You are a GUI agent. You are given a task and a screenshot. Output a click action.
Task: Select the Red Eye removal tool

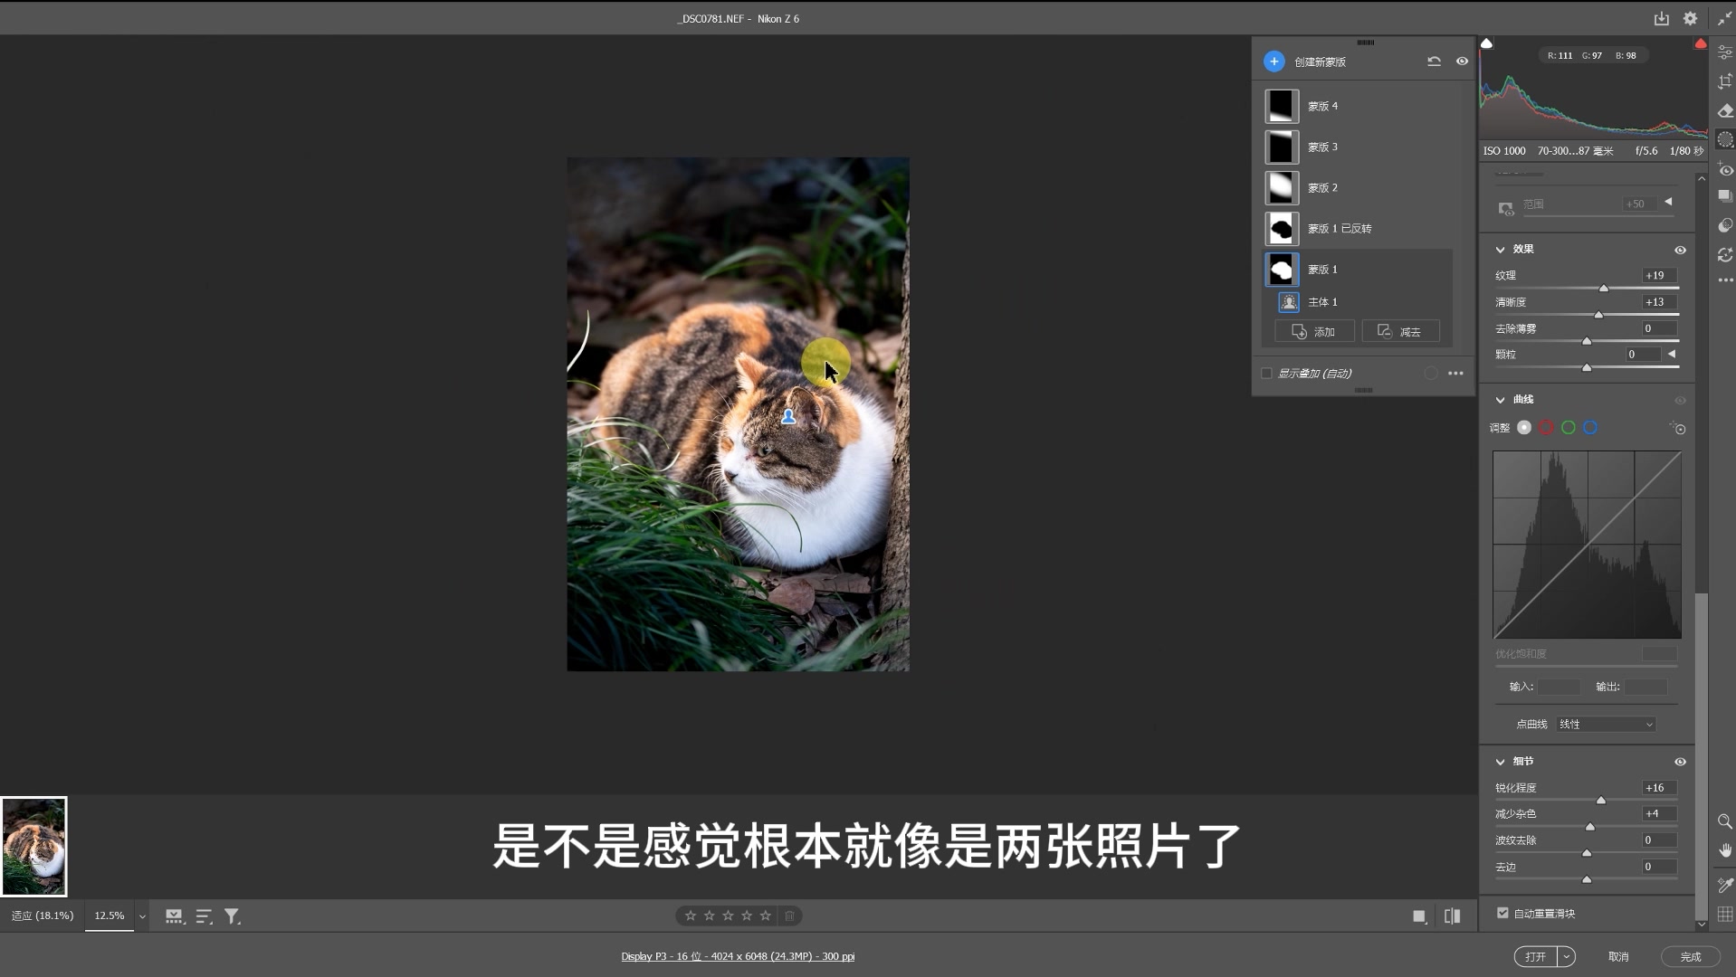point(1725,170)
